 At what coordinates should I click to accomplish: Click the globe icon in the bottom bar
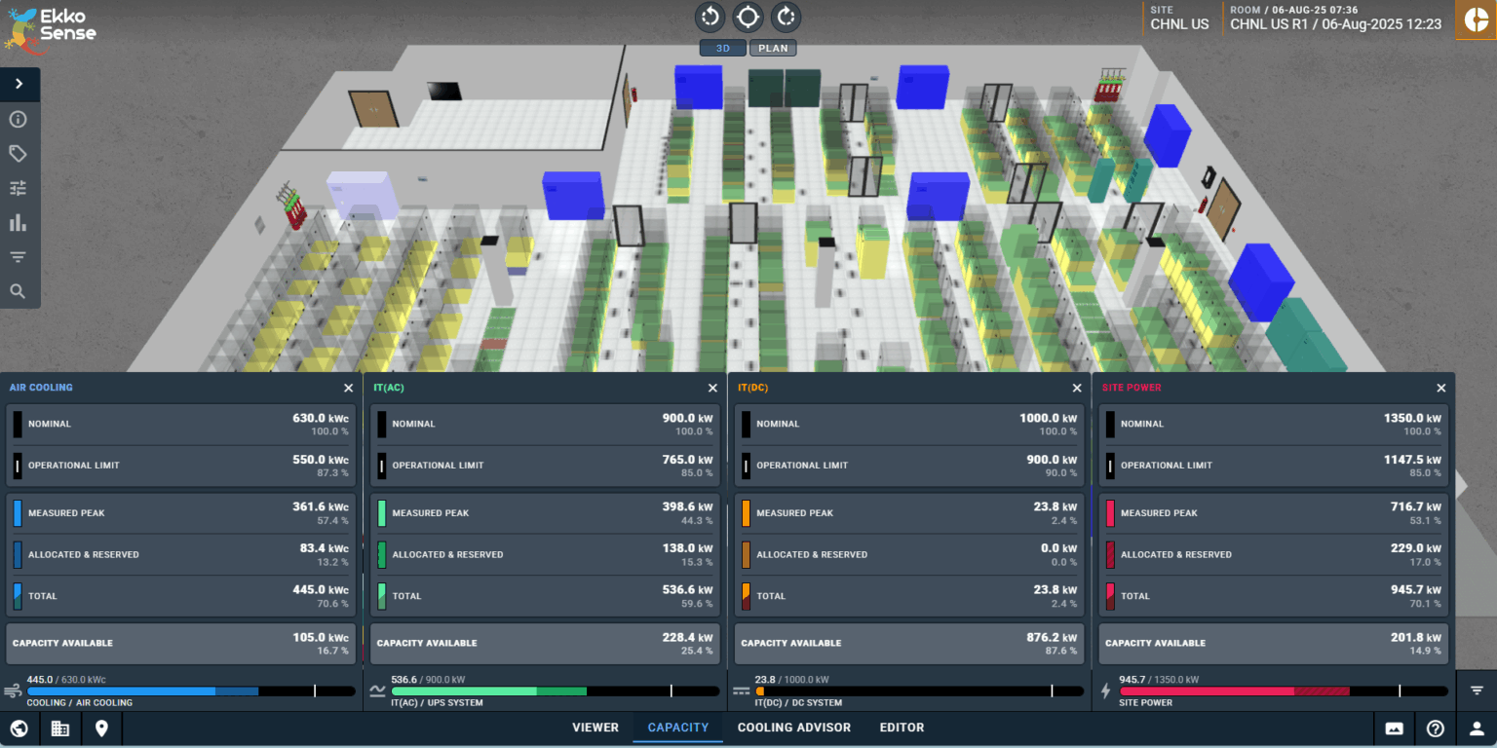[x=19, y=728]
